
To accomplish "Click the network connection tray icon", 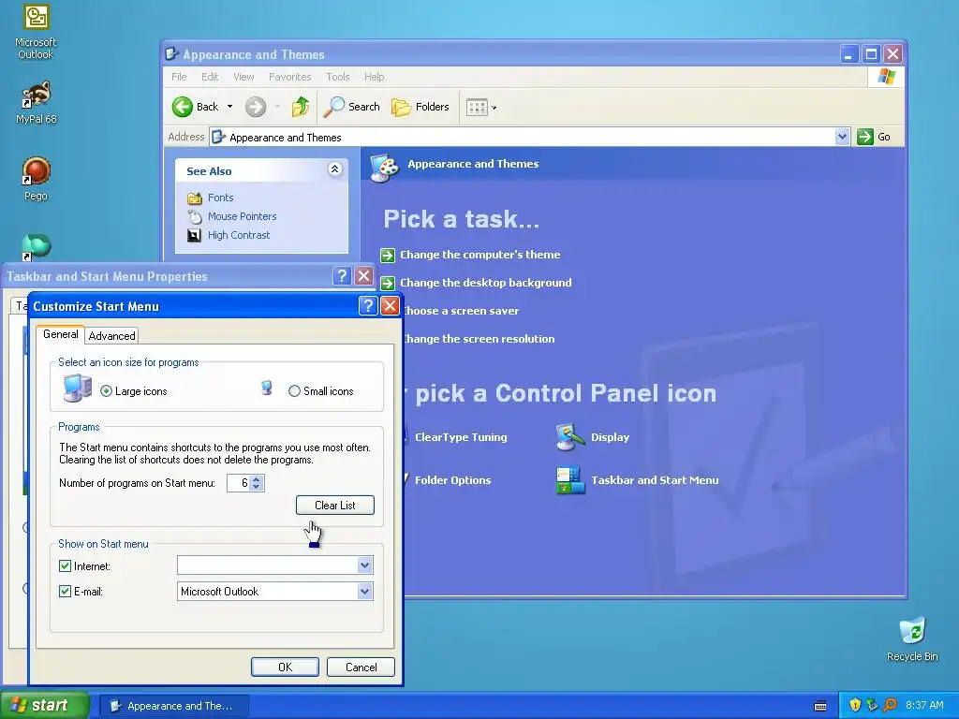I will point(872,705).
